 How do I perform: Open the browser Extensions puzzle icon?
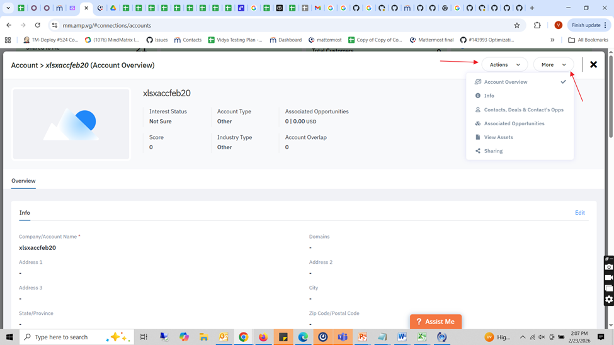[x=537, y=25]
